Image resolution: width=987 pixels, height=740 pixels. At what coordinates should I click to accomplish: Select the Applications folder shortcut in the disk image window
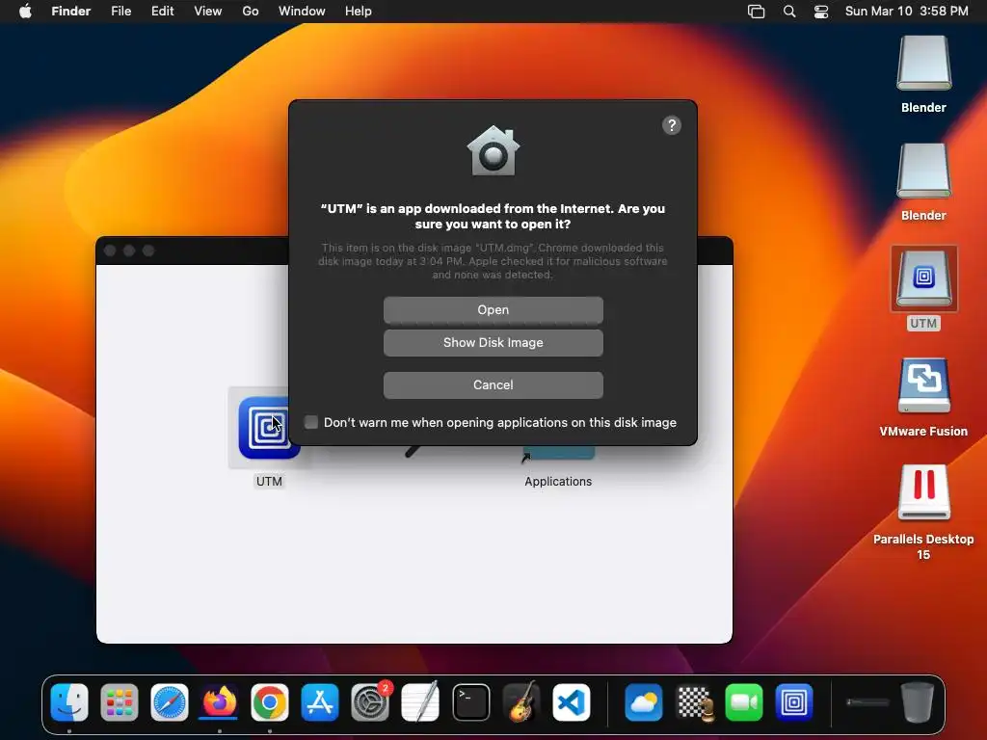[558, 453]
